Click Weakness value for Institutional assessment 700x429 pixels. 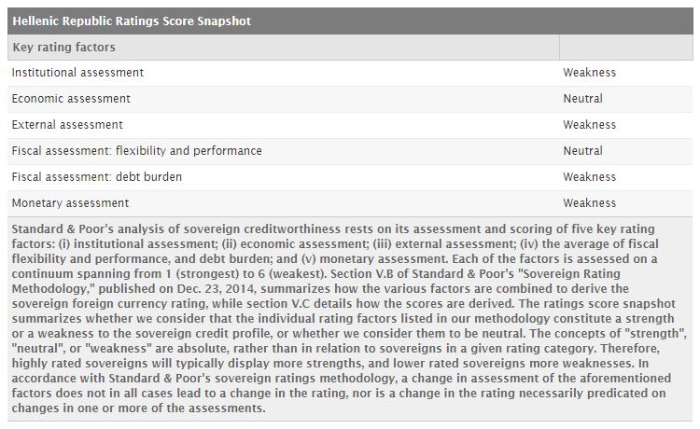pyautogui.click(x=590, y=73)
